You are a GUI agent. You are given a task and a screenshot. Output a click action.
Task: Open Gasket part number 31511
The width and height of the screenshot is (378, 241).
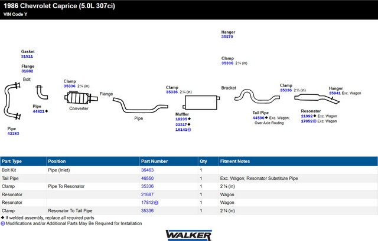(27, 57)
